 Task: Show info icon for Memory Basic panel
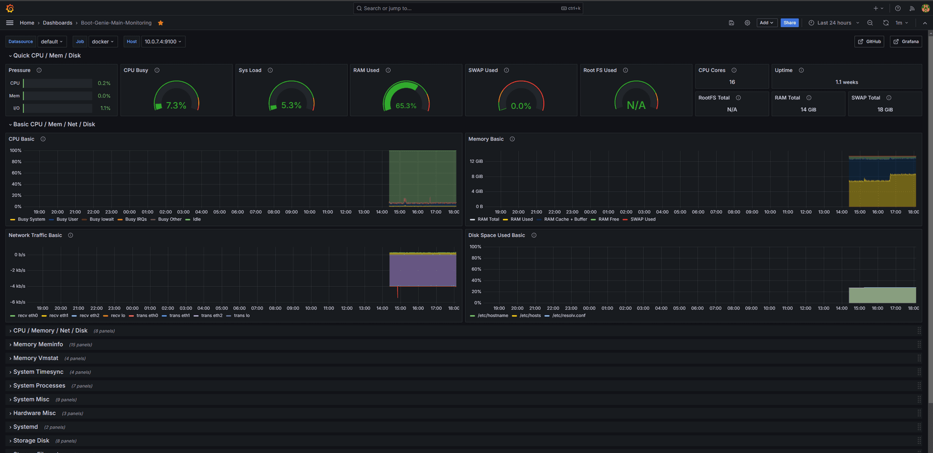pyautogui.click(x=512, y=139)
